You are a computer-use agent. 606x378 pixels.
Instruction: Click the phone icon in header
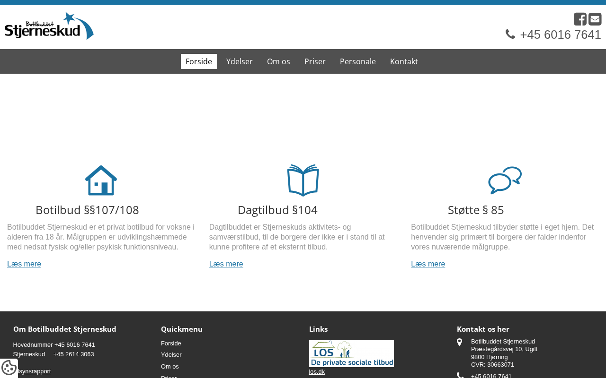click(x=510, y=34)
